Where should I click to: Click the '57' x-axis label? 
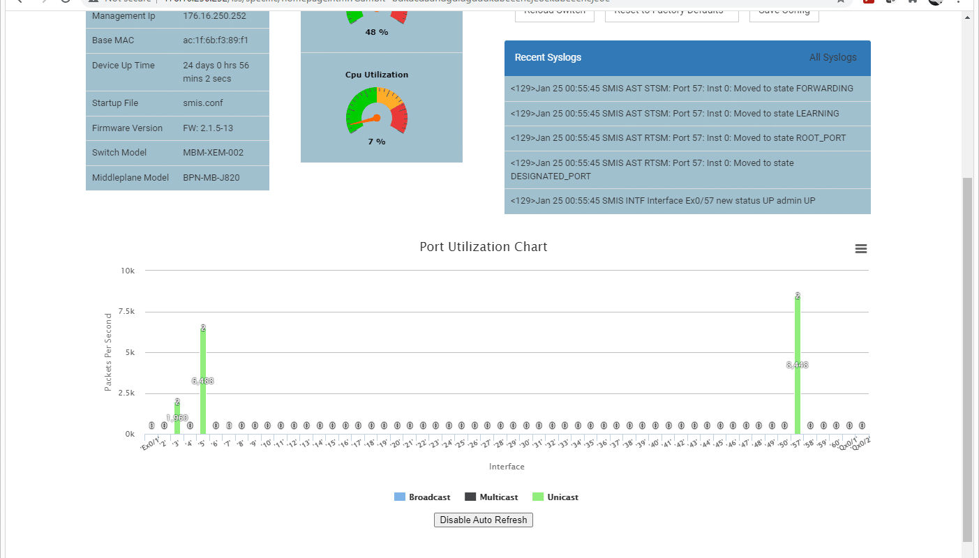(x=796, y=442)
